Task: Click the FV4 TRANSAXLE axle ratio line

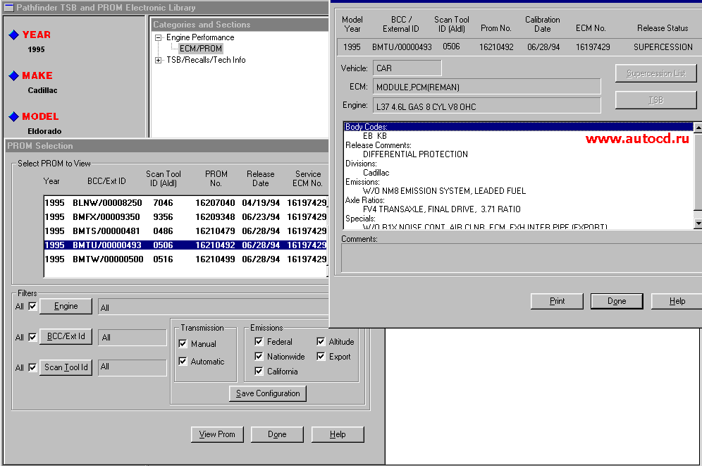Action: point(441,209)
